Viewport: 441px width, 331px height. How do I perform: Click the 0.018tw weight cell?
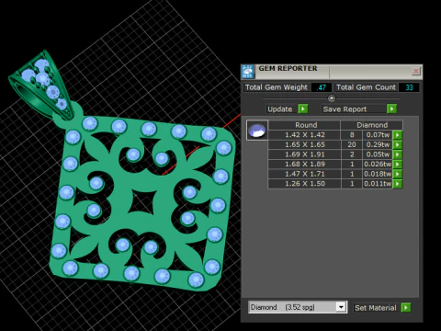point(378,174)
